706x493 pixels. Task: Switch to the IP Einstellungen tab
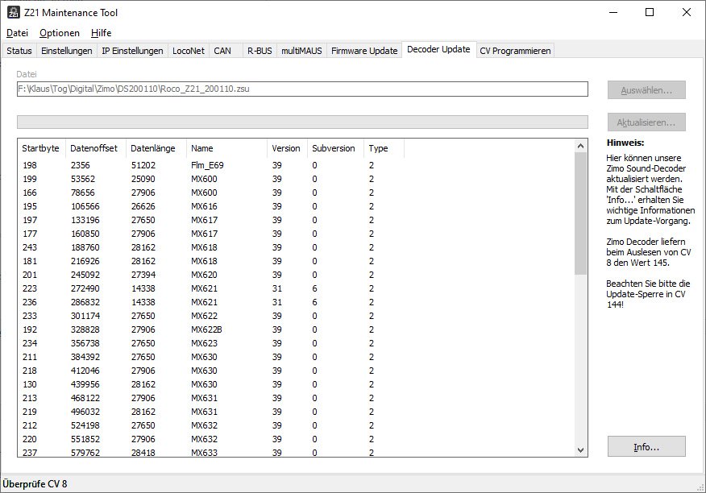pos(132,51)
